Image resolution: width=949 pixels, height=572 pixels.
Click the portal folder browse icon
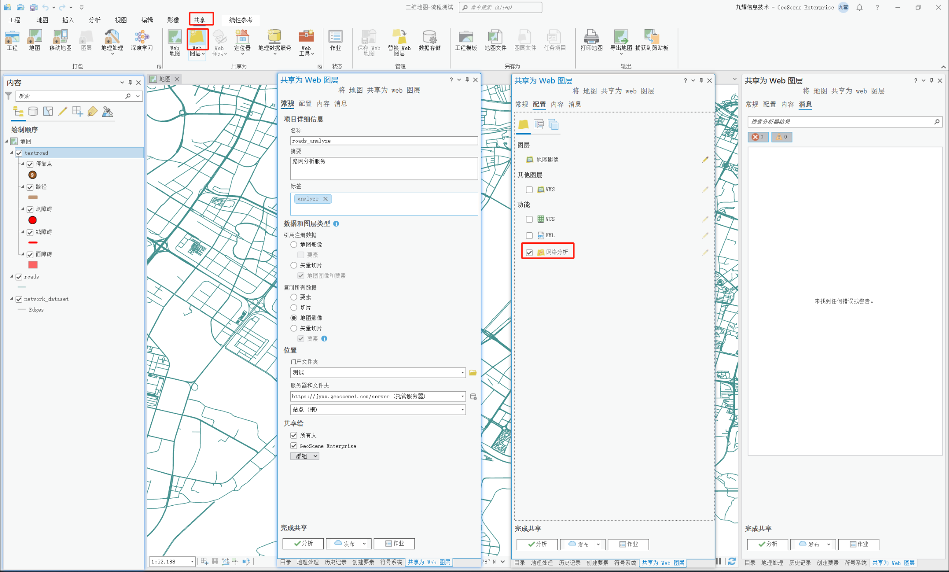pos(473,373)
